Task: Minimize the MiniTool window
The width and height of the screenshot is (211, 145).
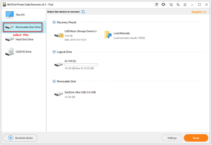Action: (192, 5)
